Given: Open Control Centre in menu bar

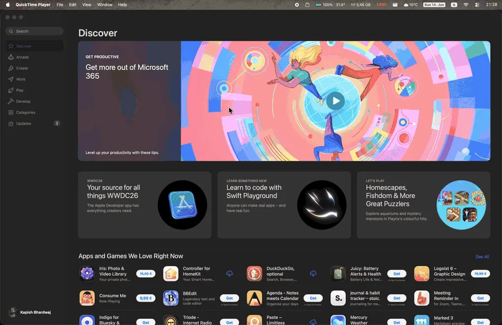Looking at the screenshot, I should [477, 5].
